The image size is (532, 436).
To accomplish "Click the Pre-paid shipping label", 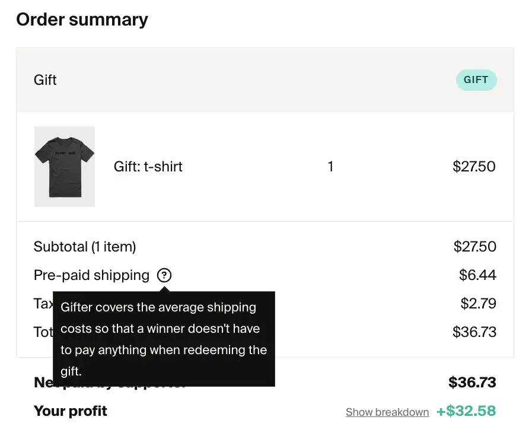I will (x=91, y=275).
